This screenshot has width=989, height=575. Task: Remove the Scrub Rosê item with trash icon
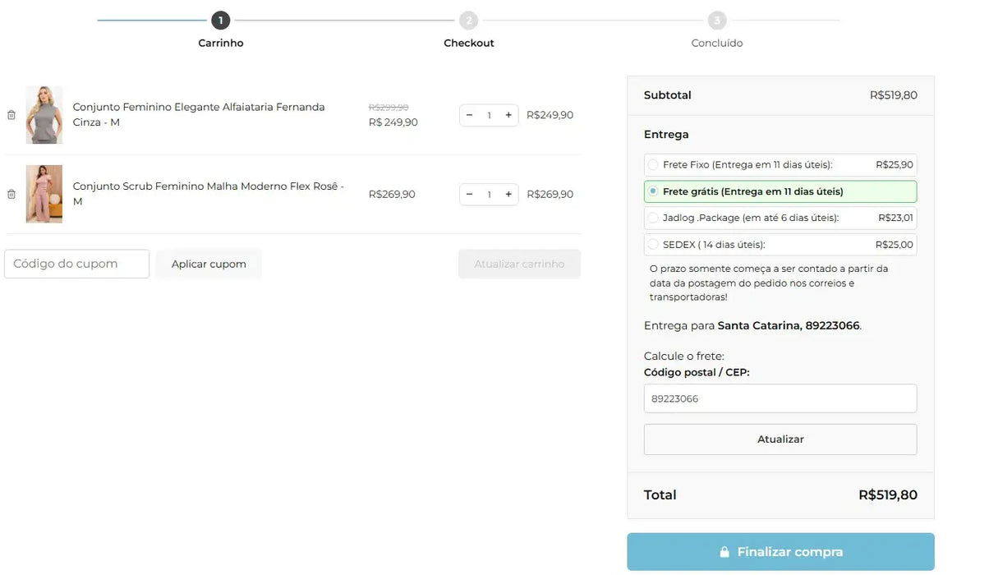click(x=11, y=195)
